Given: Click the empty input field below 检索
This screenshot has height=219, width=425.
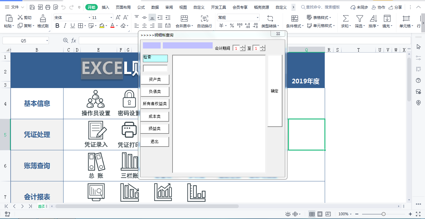Looking at the screenshot, I should point(155,68).
